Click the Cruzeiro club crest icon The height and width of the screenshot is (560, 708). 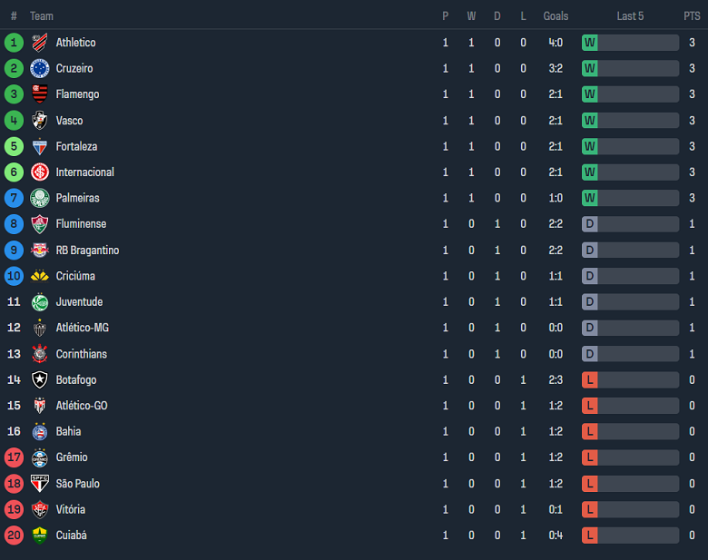point(39,68)
